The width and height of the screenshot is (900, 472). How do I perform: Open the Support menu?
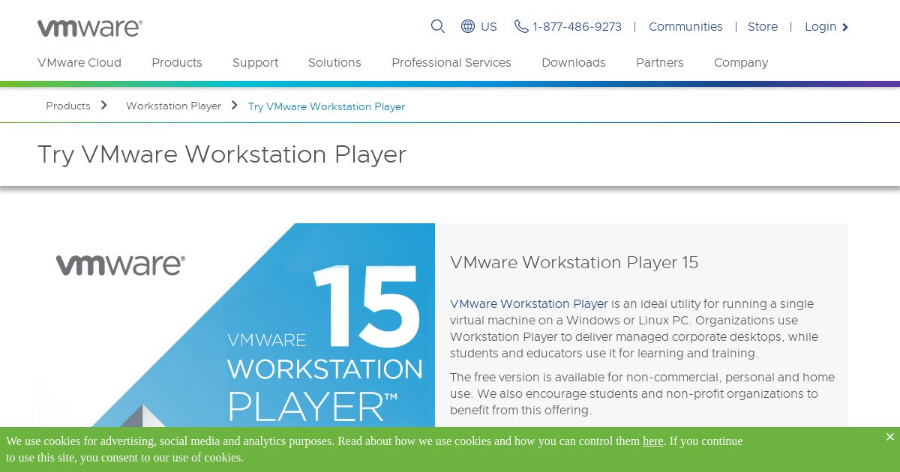255,63
